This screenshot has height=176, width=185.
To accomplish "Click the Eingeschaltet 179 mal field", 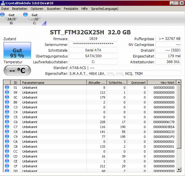I will [168, 56].
